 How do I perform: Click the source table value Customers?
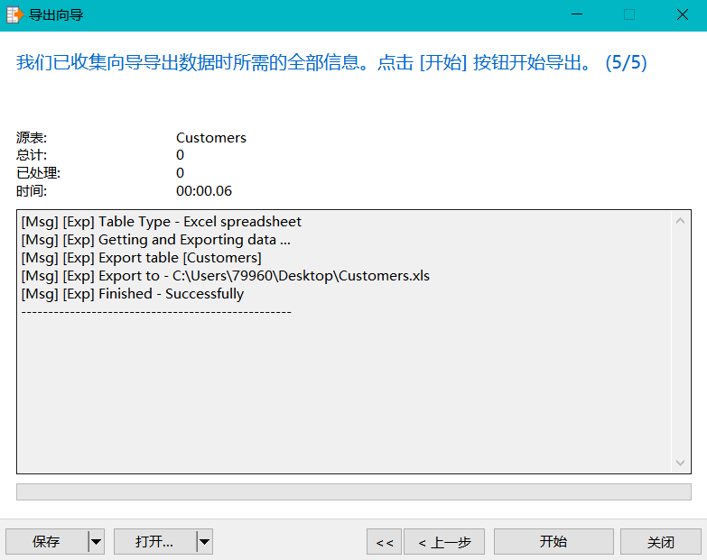pos(211,138)
